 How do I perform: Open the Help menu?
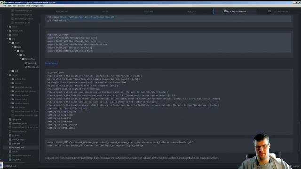click(42, 6)
